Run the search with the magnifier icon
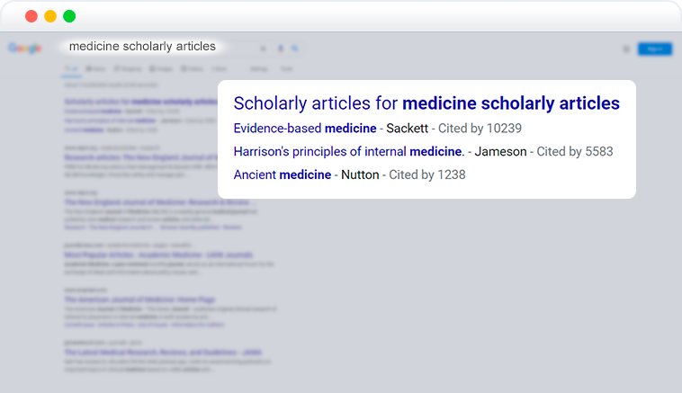Viewport: 682px width, 393px height. pos(295,49)
